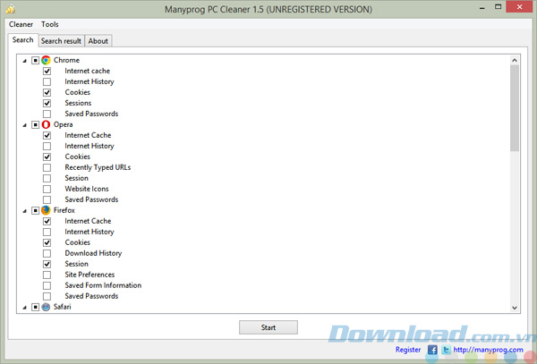This screenshot has height=364, width=537.
Task: Open the Cleaner menu
Action: pos(21,24)
